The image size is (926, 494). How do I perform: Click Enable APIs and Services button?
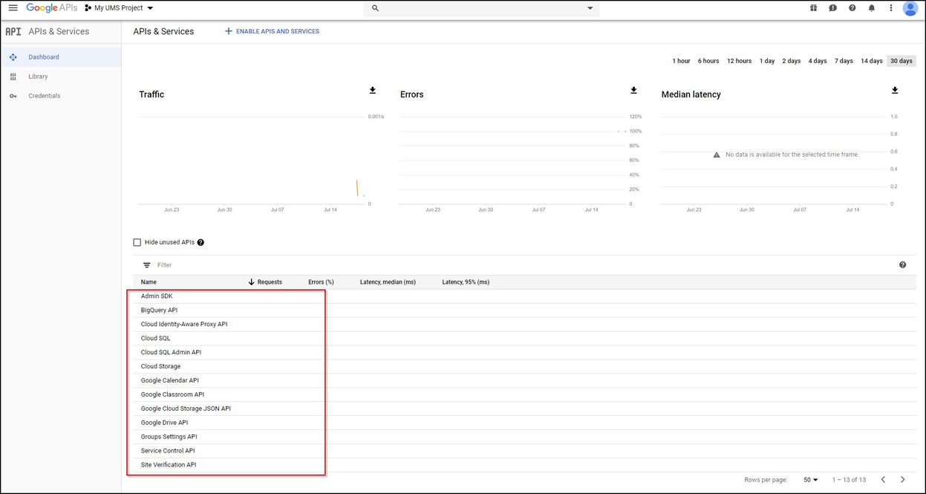[x=272, y=31]
